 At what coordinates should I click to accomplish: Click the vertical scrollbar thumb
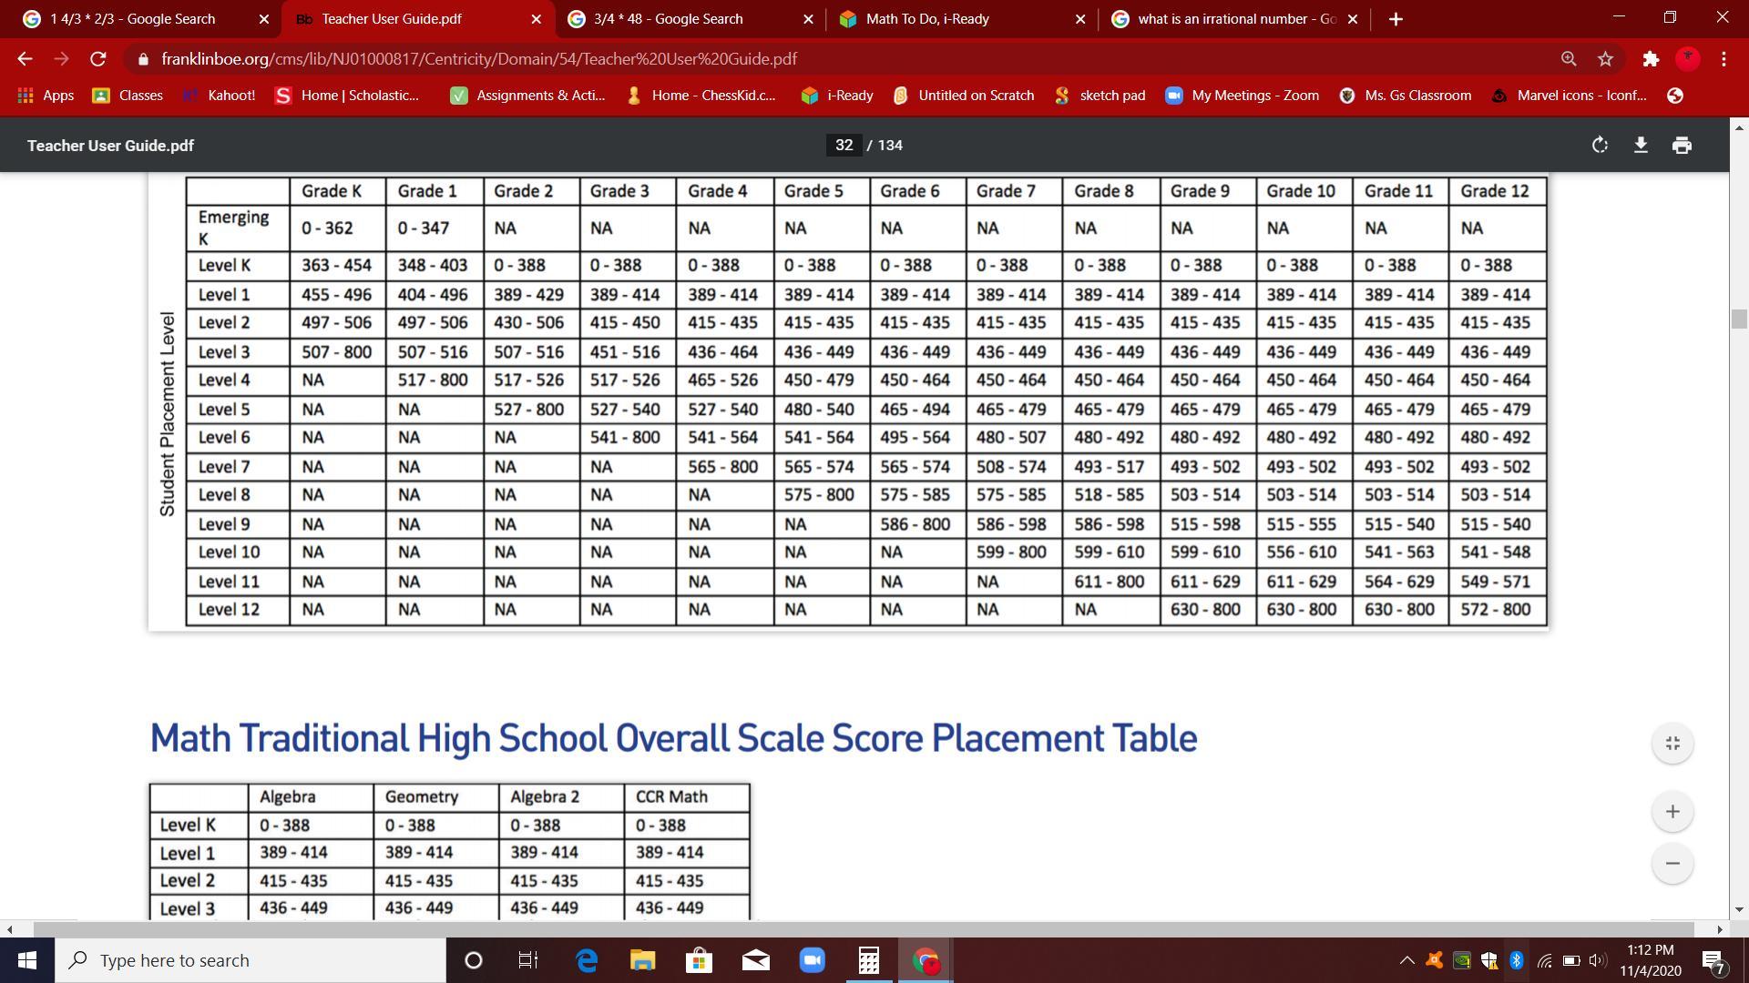(x=1739, y=319)
